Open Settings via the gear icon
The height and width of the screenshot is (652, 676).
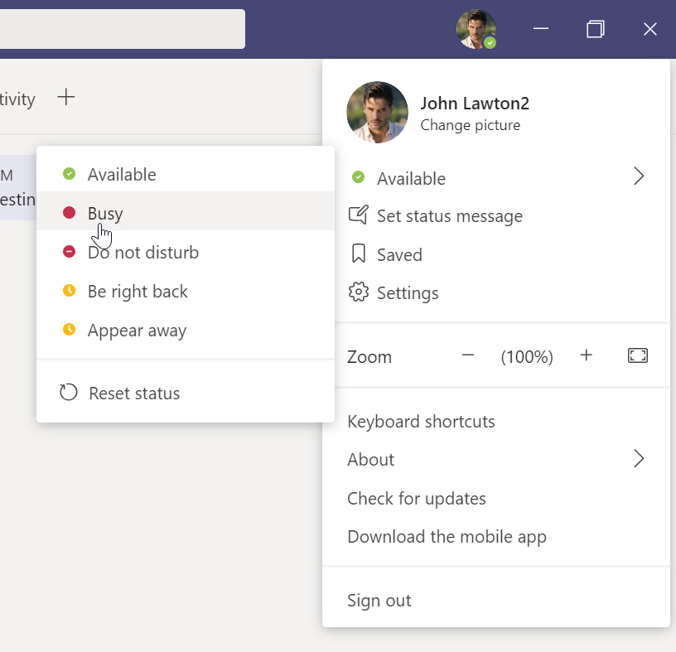(358, 292)
